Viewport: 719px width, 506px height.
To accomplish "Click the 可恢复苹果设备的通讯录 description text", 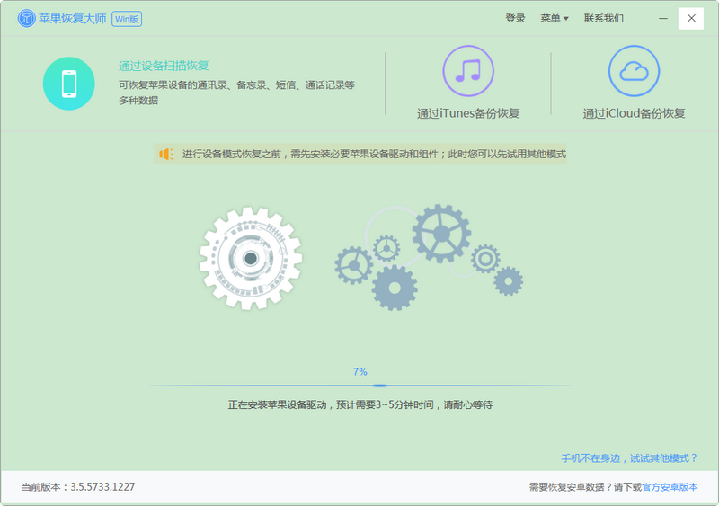I will tap(236, 93).
